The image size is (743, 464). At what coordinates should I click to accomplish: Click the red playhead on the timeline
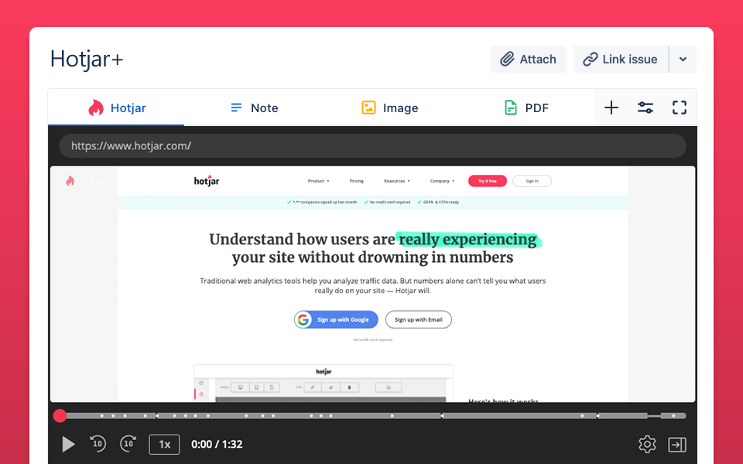pos(60,416)
